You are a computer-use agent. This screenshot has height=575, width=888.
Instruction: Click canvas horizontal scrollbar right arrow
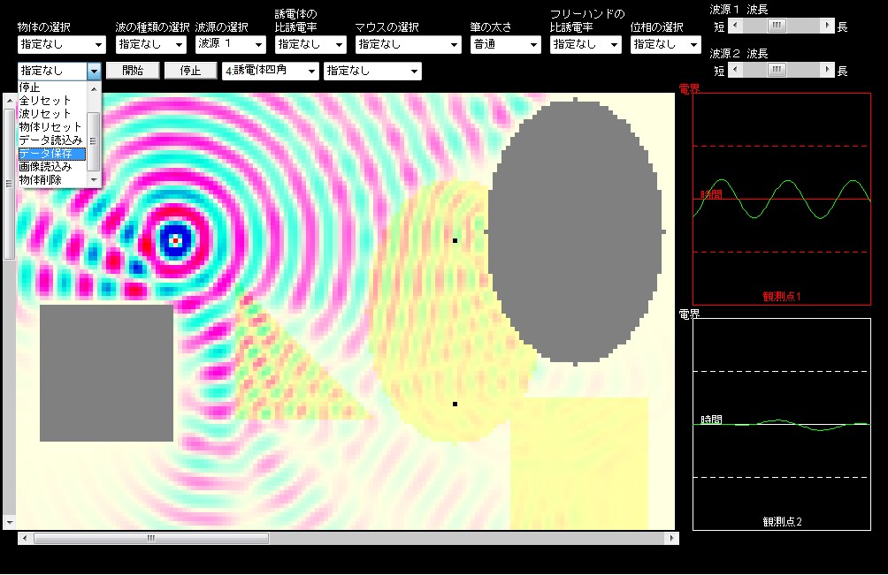tap(671, 538)
